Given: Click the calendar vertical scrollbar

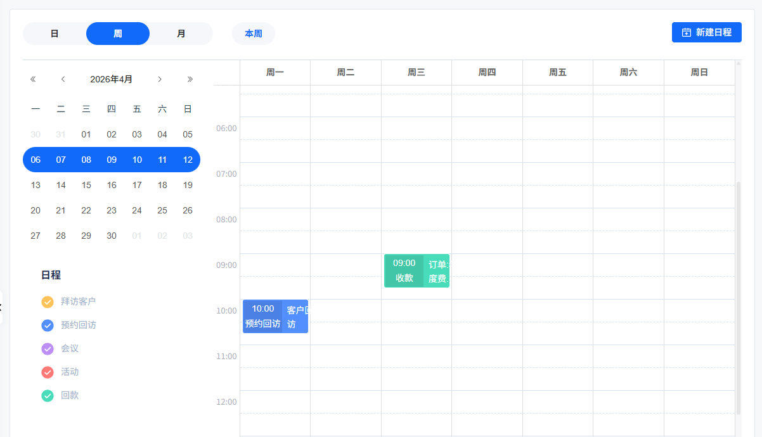Looking at the screenshot, I should click(x=738, y=298).
